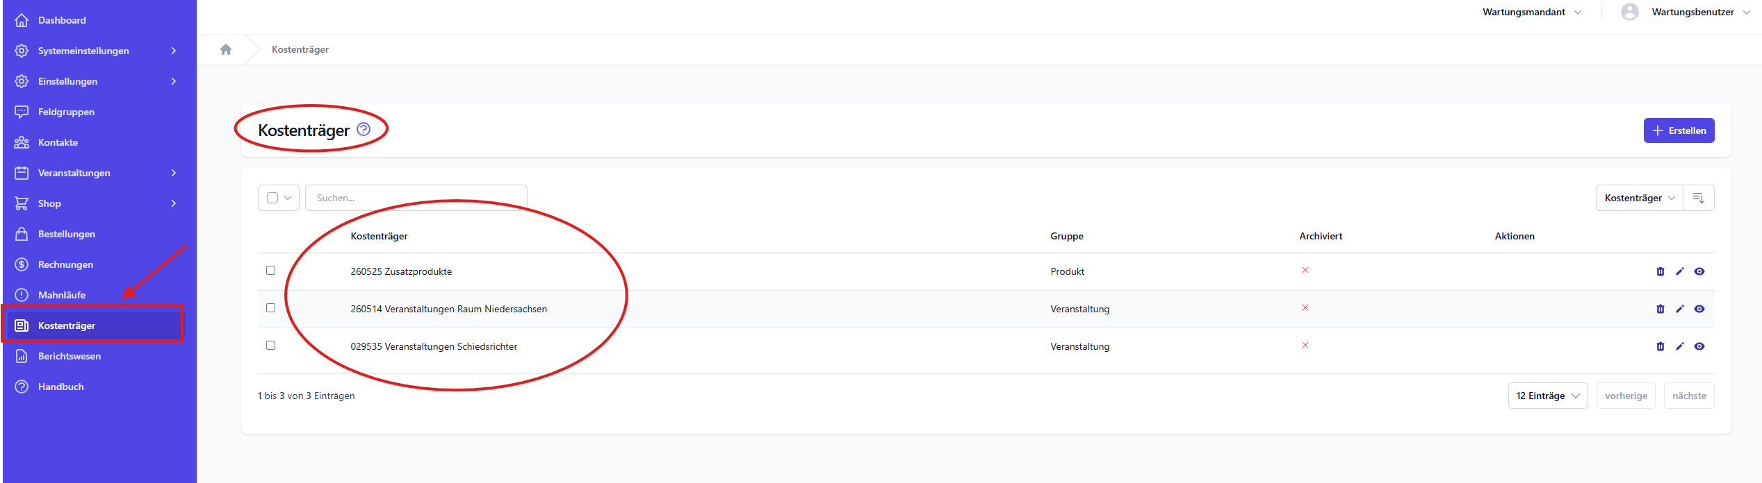
Task: Click the Kontakte people icon
Action: click(x=22, y=142)
